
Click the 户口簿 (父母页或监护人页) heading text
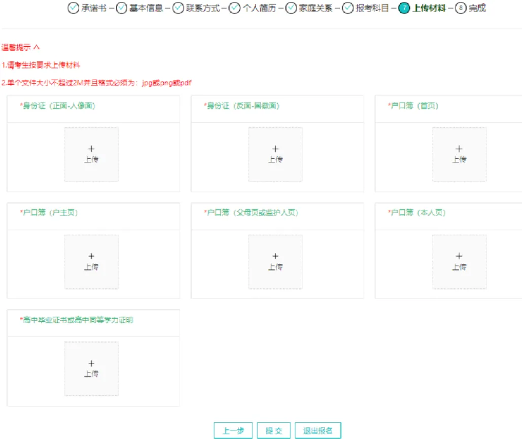(x=251, y=213)
